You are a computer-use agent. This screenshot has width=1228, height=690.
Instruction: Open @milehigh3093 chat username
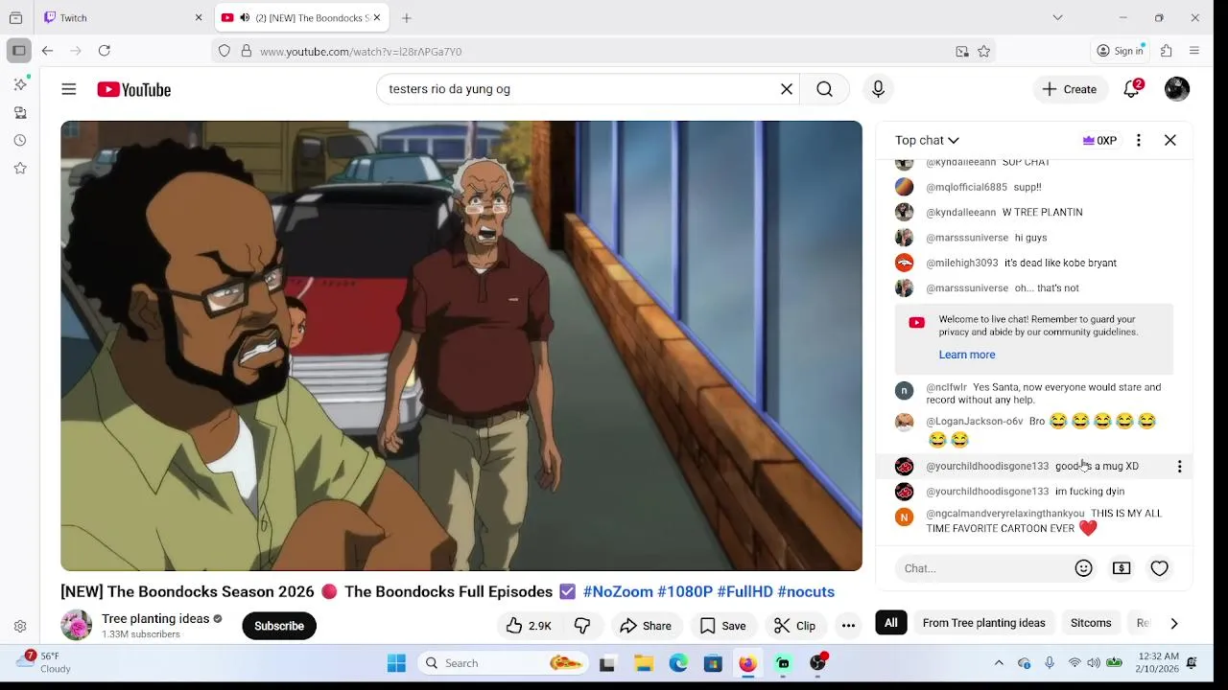(962, 264)
